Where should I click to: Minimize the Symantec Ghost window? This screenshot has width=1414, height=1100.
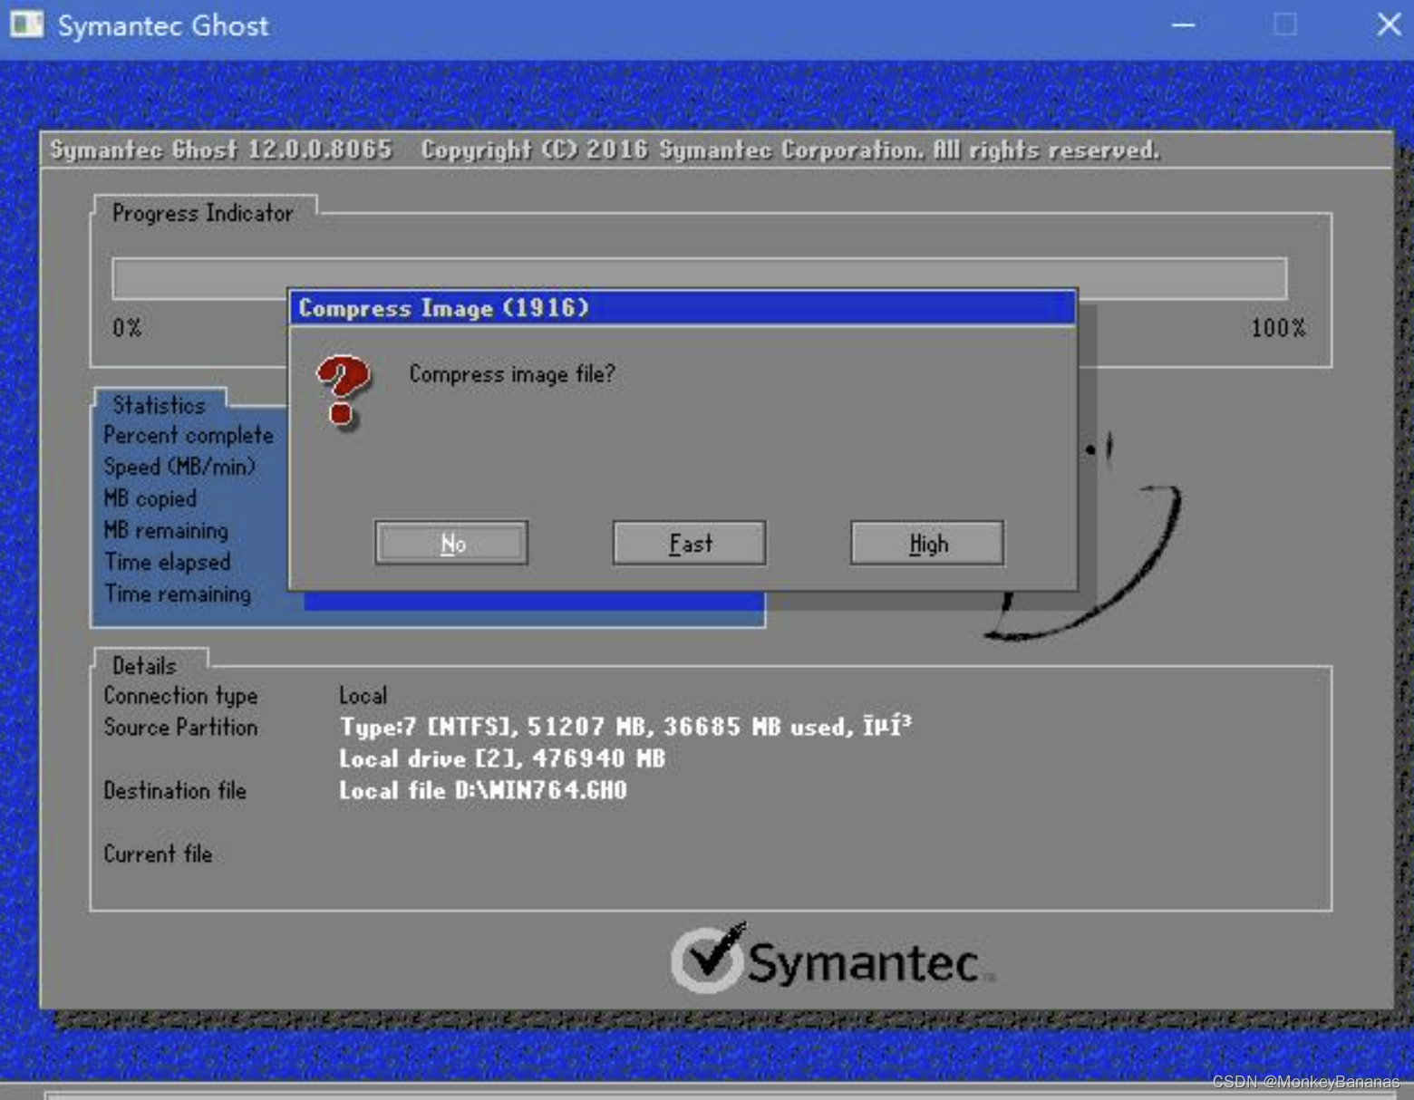tap(1183, 25)
